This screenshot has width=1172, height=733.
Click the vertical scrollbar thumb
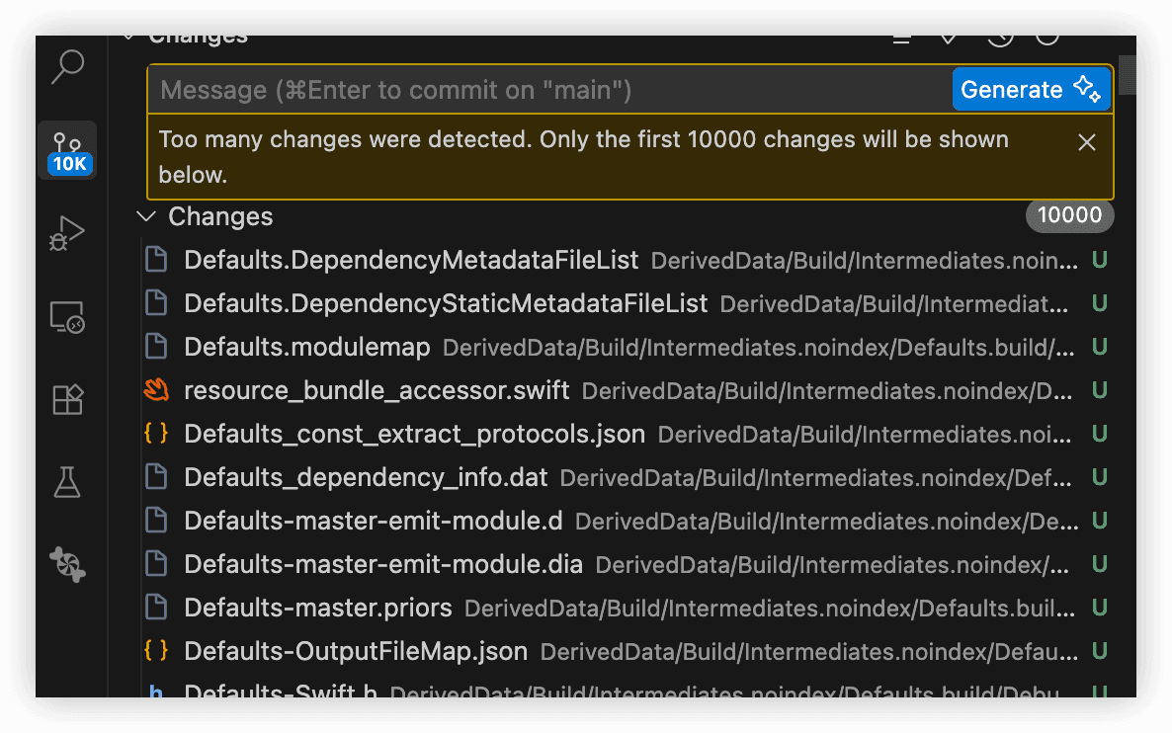pos(1127,75)
